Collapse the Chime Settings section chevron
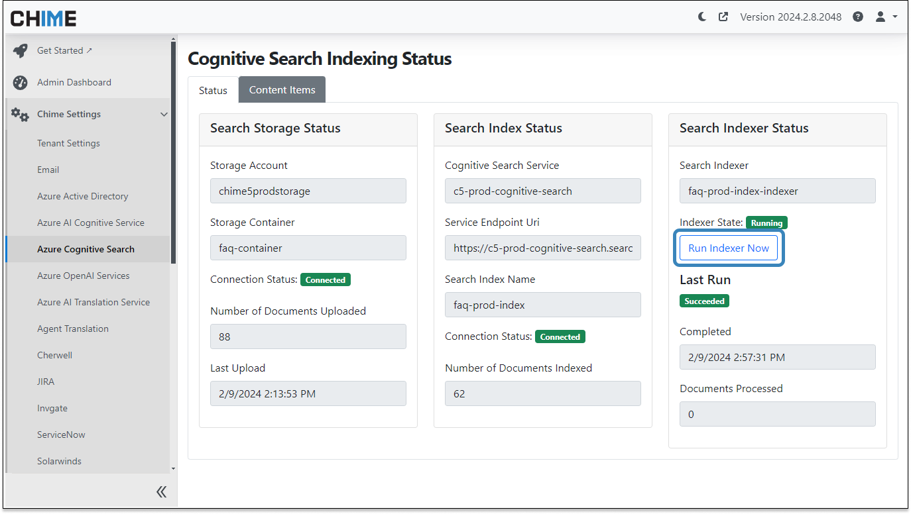Screen dimensions: 911x514 (164, 115)
